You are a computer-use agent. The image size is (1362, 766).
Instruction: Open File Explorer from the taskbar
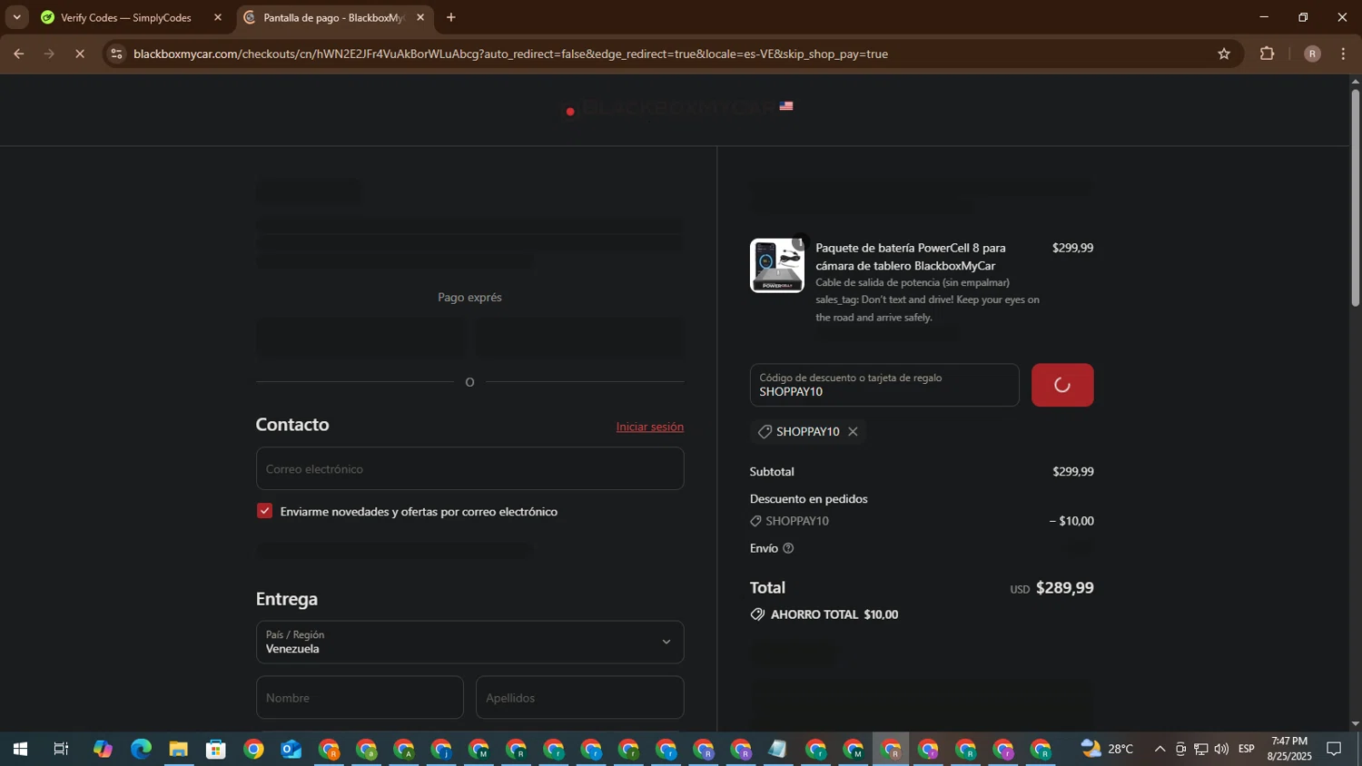pos(178,749)
